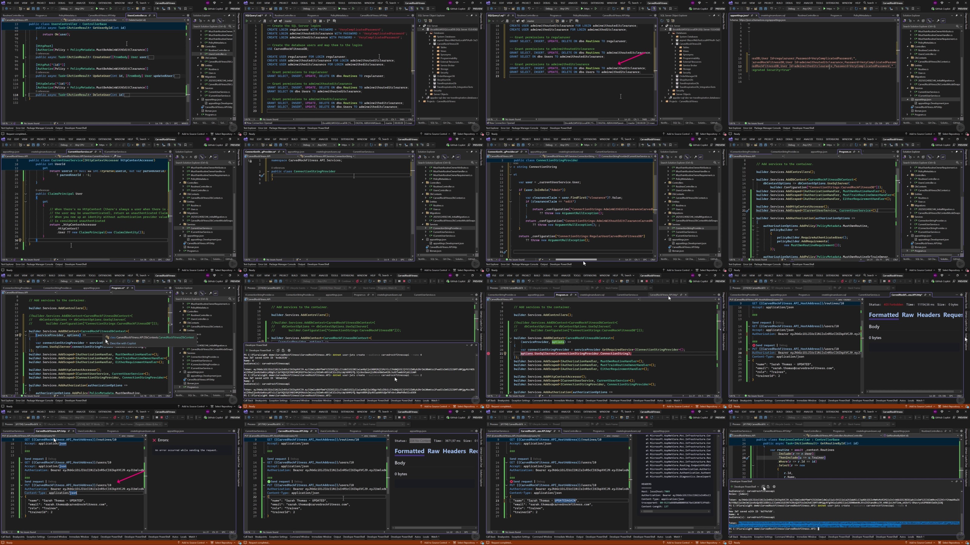
Task: Start Without Debugging icon in UsersController.cs window toolbar
Action: pyautogui.click(x=111, y=9)
